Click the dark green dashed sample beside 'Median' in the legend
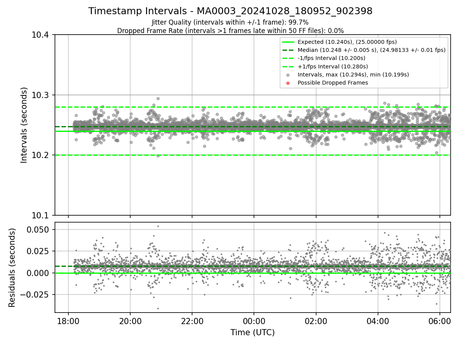Viewport: 461px width, 346px height. [x=289, y=50]
